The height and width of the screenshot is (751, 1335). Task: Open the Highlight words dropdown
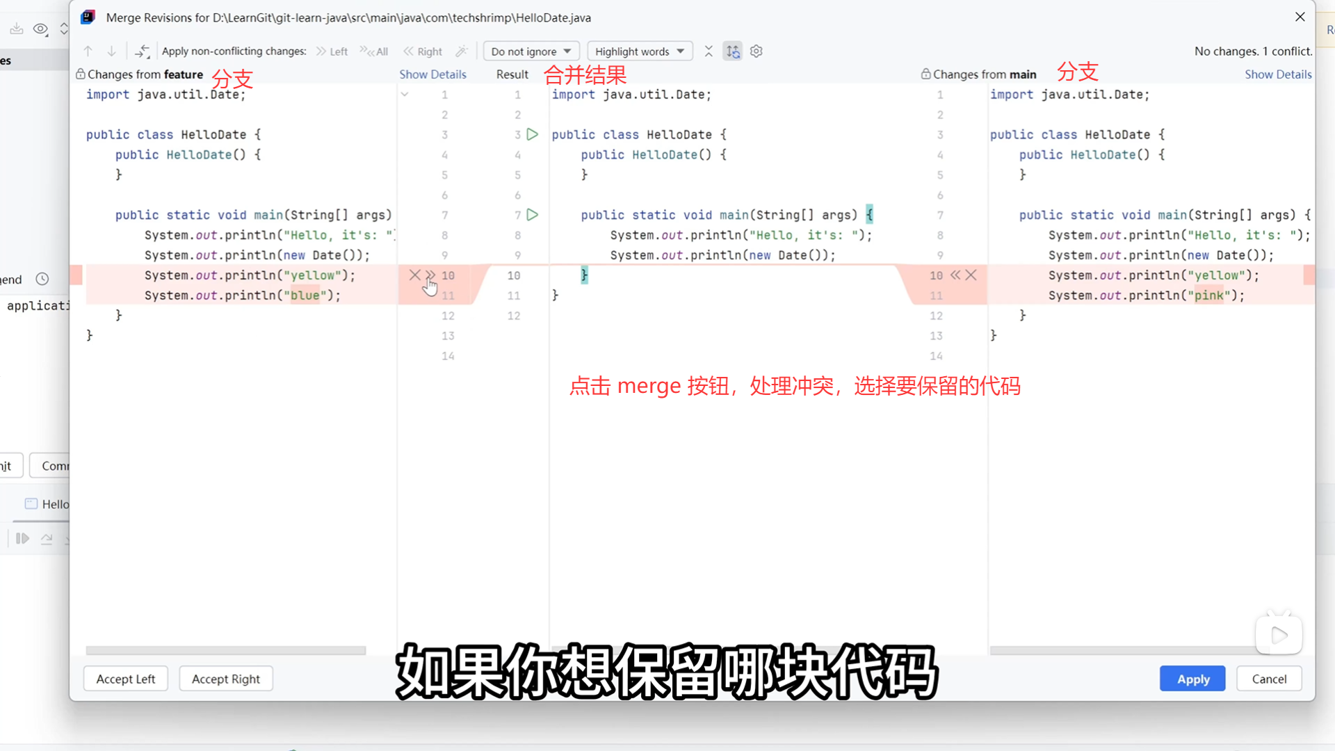pyautogui.click(x=640, y=51)
